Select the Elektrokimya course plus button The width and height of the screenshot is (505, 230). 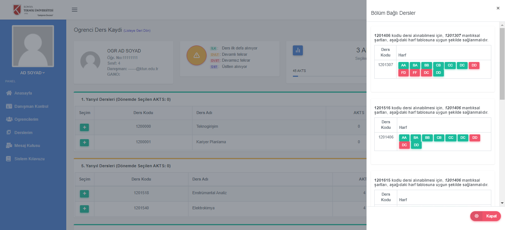[x=84, y=209]
